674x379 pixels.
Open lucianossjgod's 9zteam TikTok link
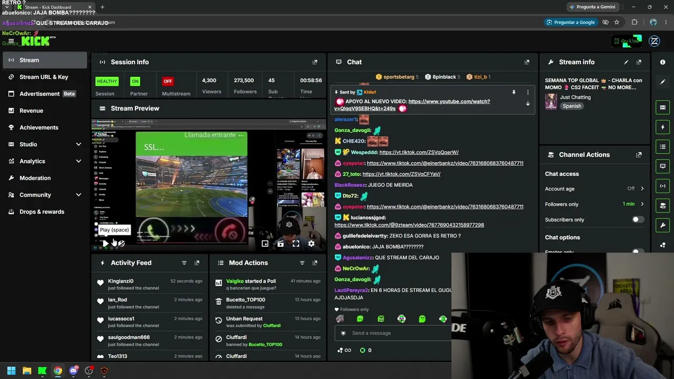pyautogui.click(x=409, y=225)
